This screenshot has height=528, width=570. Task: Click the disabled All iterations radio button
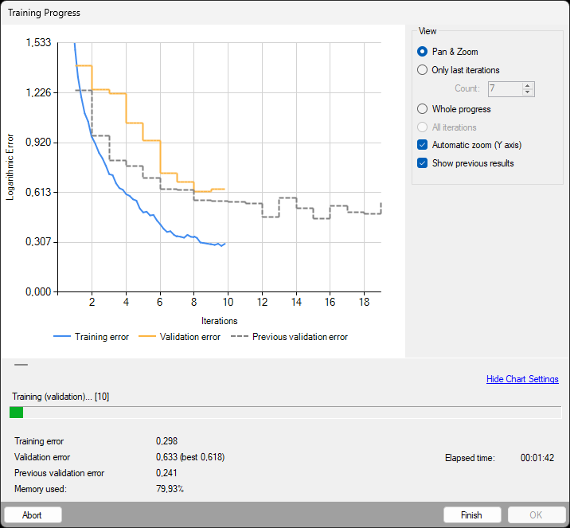[x=423, y=127]
